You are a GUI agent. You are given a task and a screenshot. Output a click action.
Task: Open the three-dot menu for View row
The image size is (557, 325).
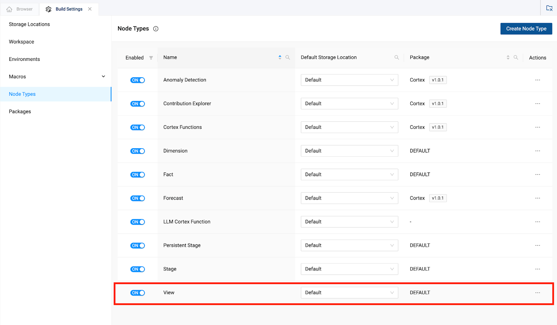click(538, 293)
